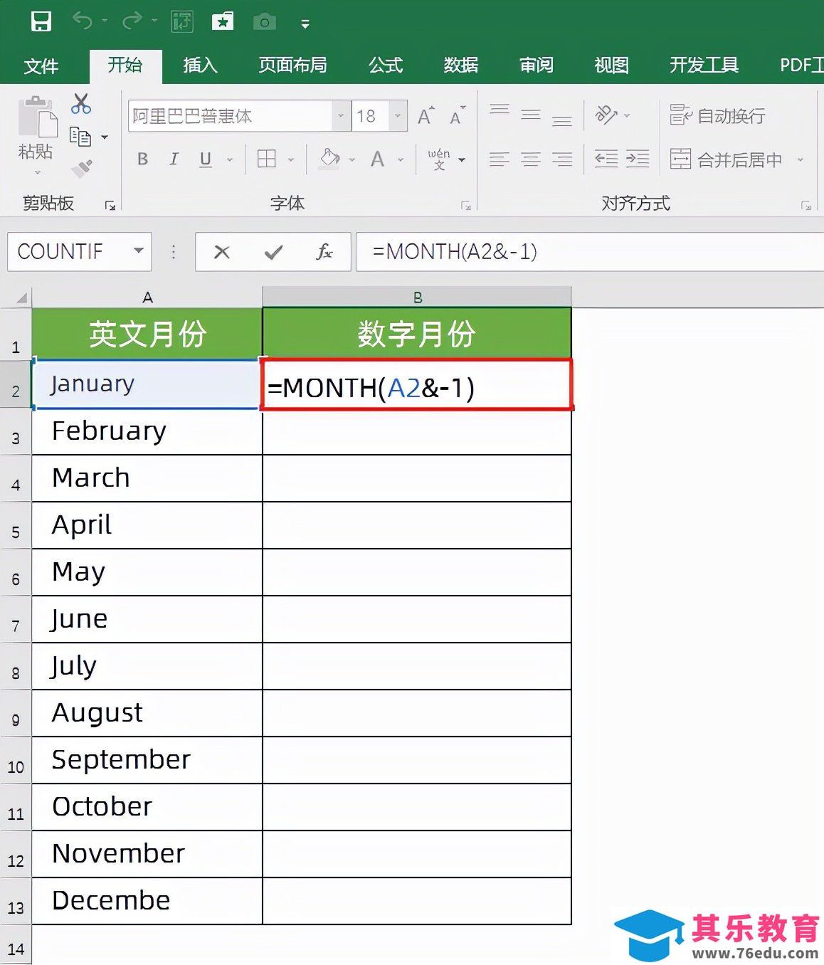Select column B header

(417, 297)
